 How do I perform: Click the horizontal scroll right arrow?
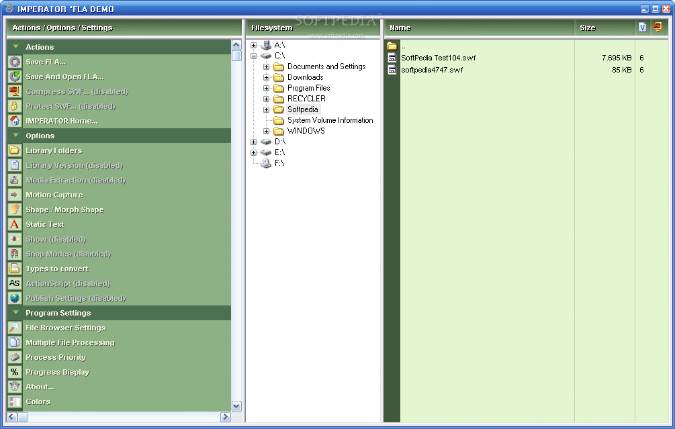pyautogui.click(x=225, y=416)
